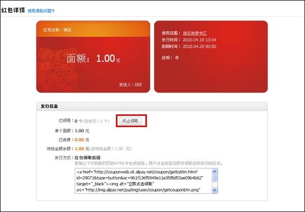Click the 发行时间 2010.04.19 13:34 value
The height and width of the screenshot is (212, 305).
pos(199,40)
